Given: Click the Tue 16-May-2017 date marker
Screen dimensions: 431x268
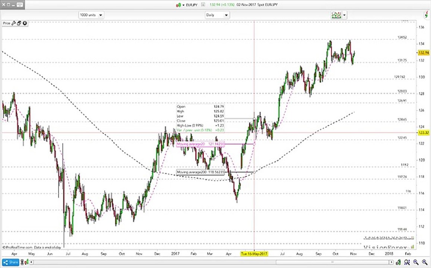Looking at the screenshot, I should [254, 254].
